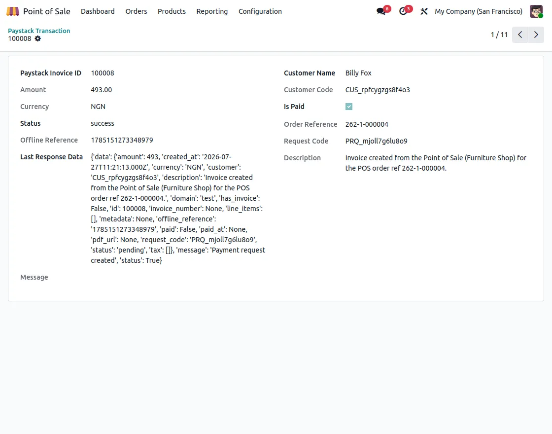Click the Order Reference value 262-1-000004
Screen dimensions: 552x434
367,124
